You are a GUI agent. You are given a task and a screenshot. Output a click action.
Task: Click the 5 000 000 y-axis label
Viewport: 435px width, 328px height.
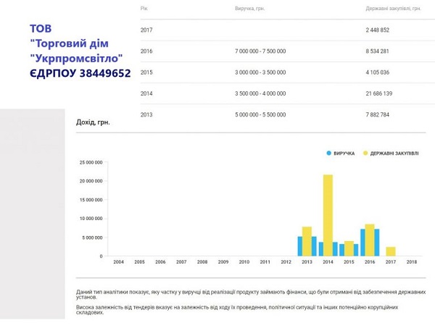[x=92, y=237]
